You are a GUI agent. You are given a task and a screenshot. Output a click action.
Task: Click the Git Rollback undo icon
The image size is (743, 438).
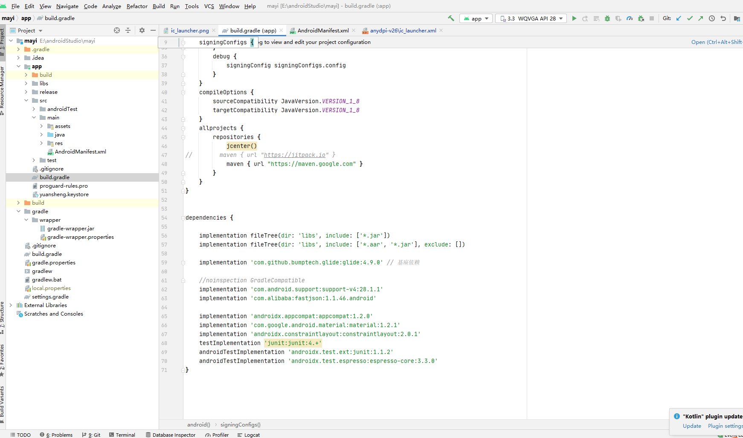[x=723, y=18]
